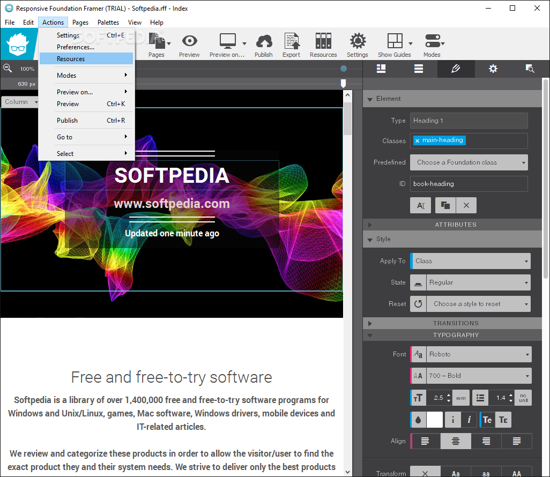Image resolution: width=550 pixels, height=477 pixels.
Task: Click the width ruler marker handle
Action: click(x=344, y=83)
